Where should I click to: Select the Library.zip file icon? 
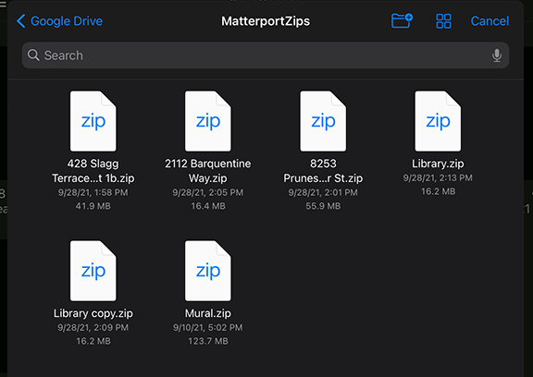438,121
